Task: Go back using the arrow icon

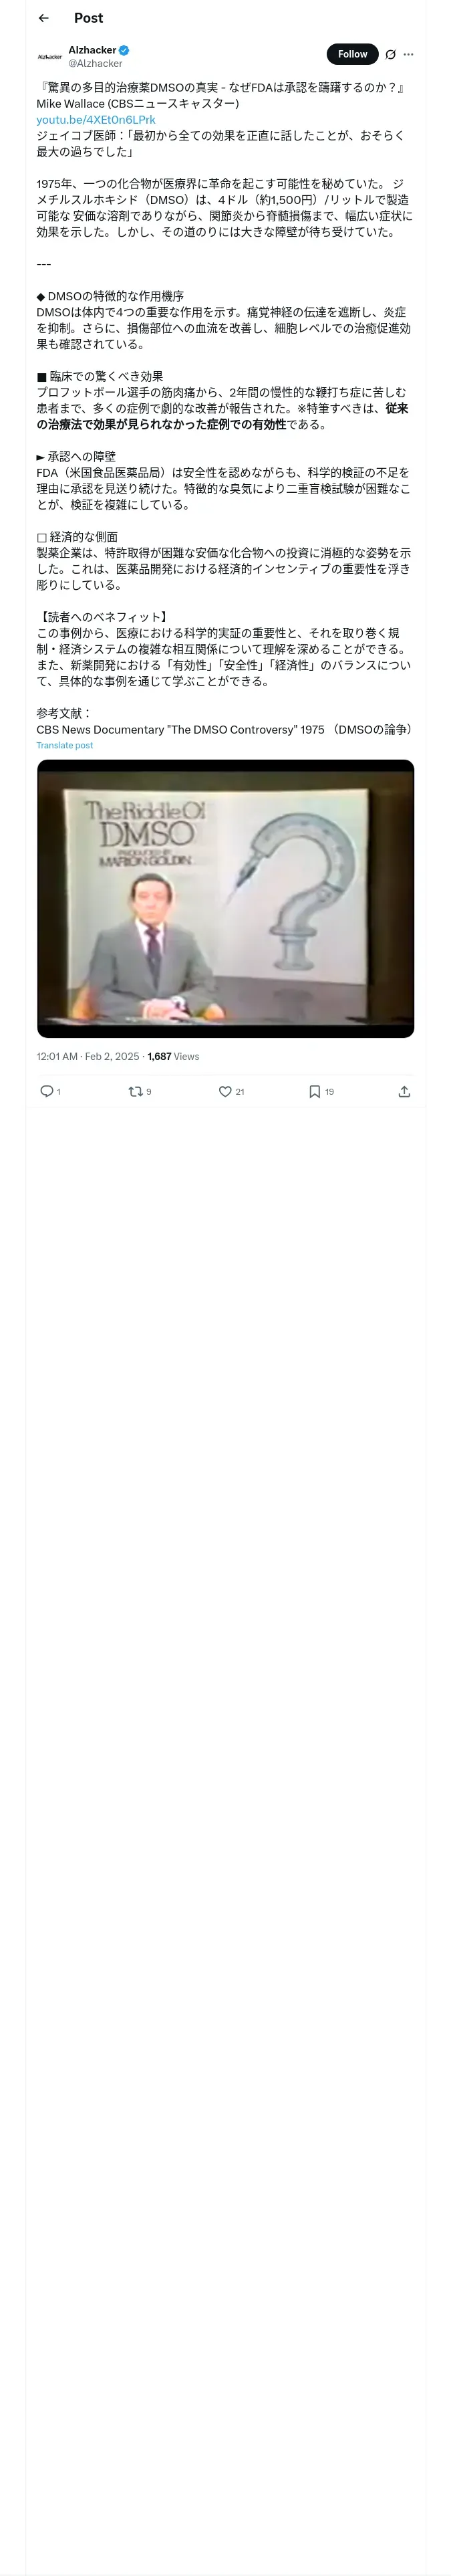Action: click(43, 18)
